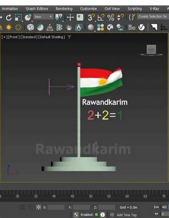Click the Create Selection Set field
Screen dimensions: 169x218
click(153, 16)
